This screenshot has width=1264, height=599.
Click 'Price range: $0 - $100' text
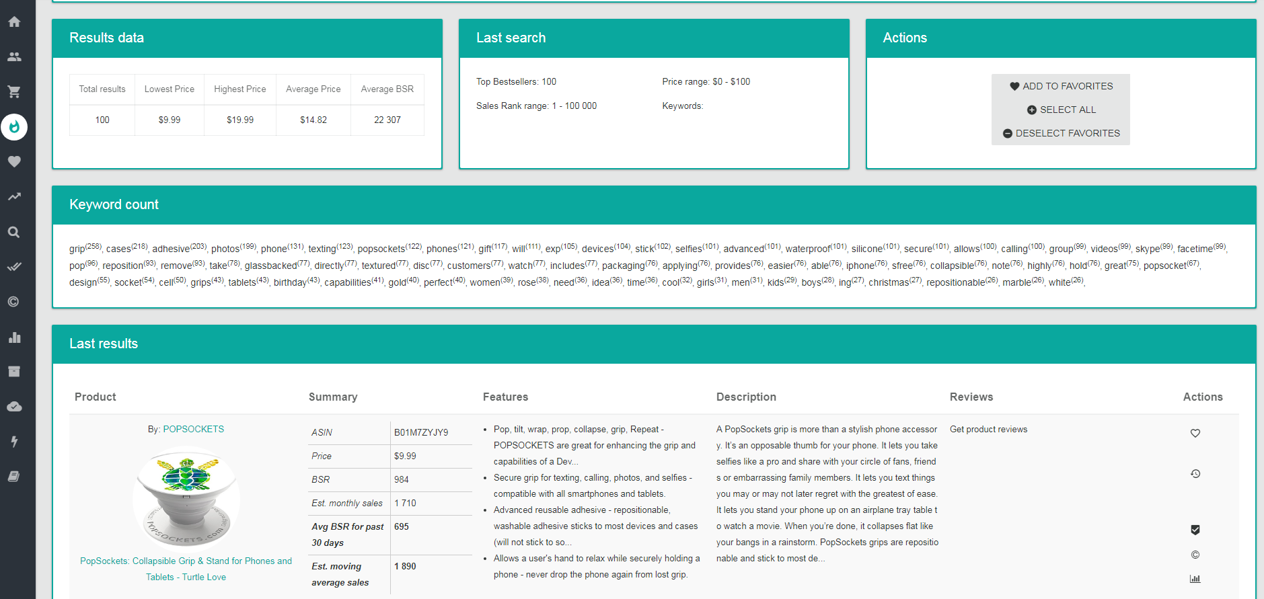click(x=706, y=81)
